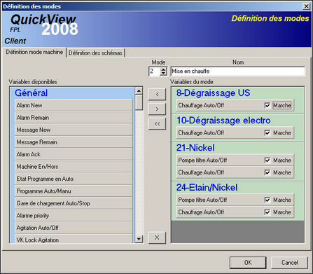Click the 21-Nickel group header
313x274 pixels.
(x=195, y=148)
